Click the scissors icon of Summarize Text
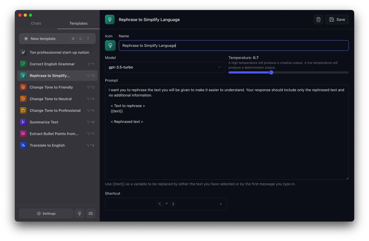This screenshot has width=369, height=241. [x=23, y=122]
